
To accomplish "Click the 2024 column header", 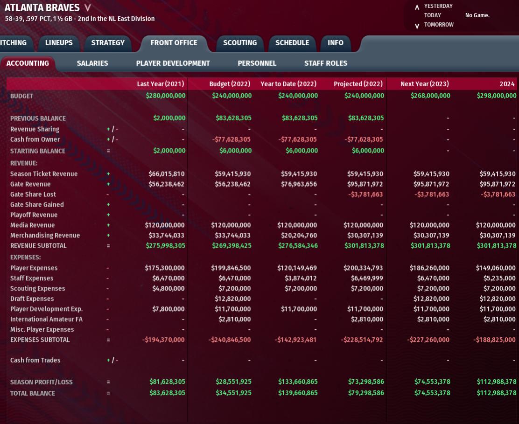I will pos(507,84).
